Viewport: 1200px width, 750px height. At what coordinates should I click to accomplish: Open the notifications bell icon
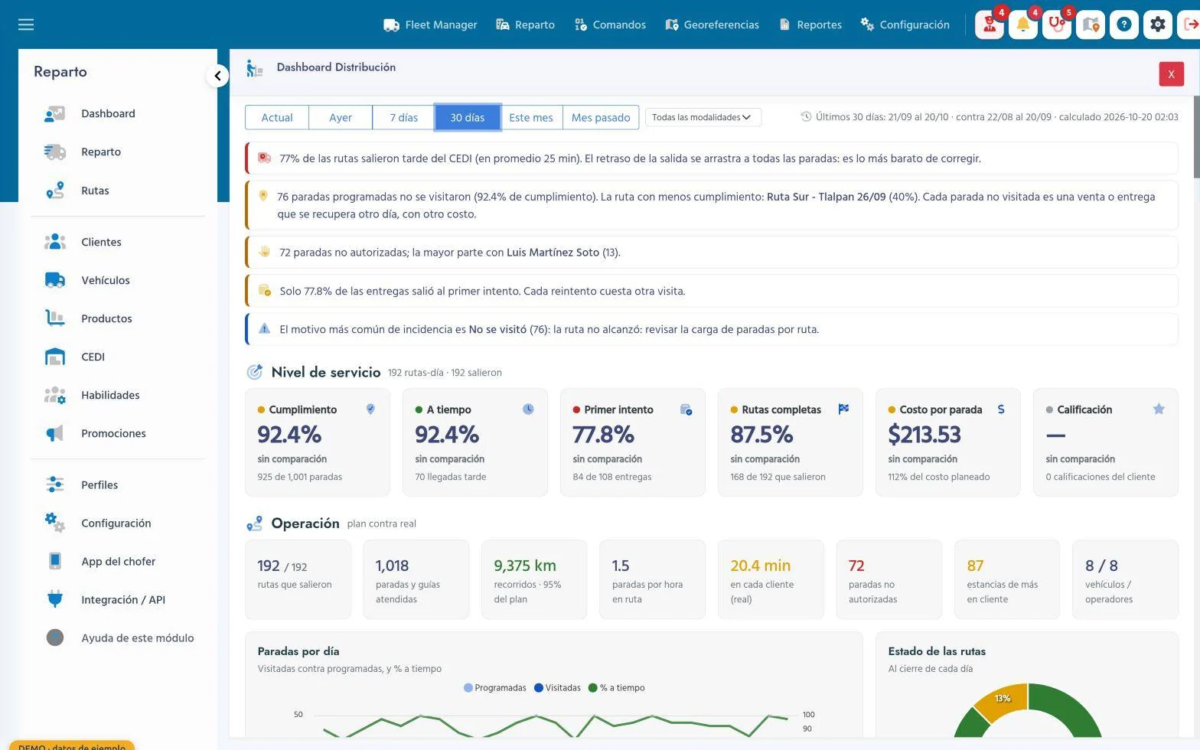[x=1023, y=24]
